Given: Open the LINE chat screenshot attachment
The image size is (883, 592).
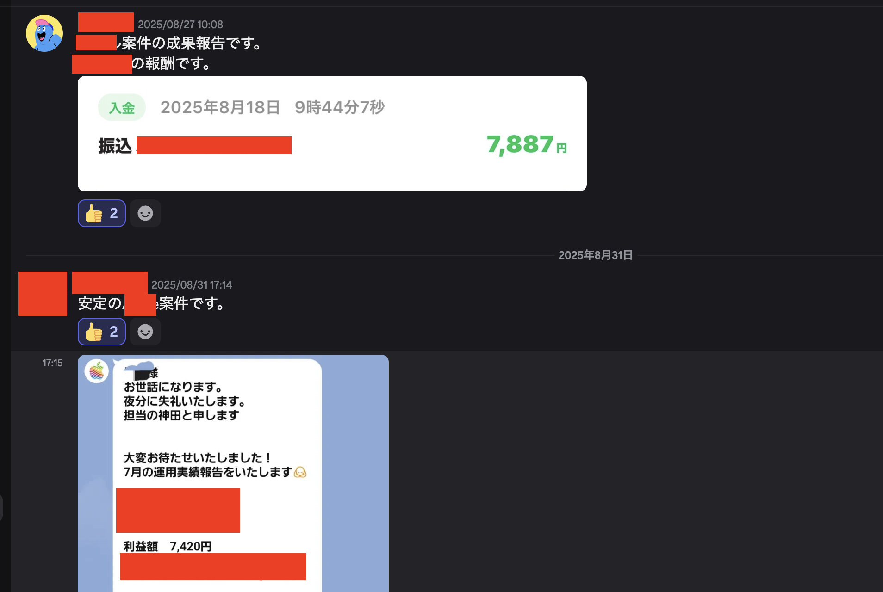Looking at the screenshot, I should click(233, 473).
